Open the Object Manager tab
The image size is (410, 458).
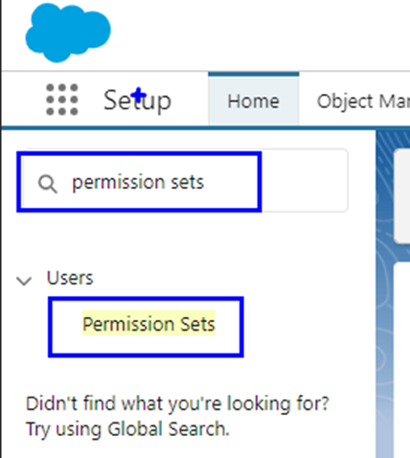click(x=363, y=101)
